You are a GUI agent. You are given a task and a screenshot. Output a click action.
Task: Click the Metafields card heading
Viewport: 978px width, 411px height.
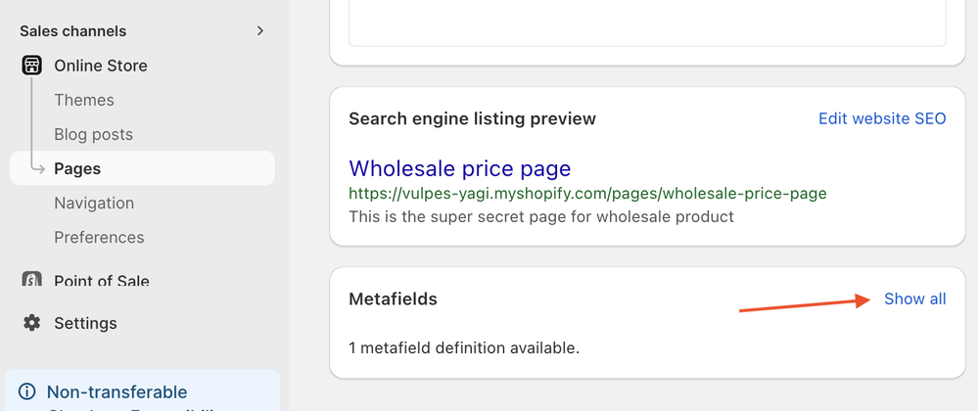click(393, 298)
